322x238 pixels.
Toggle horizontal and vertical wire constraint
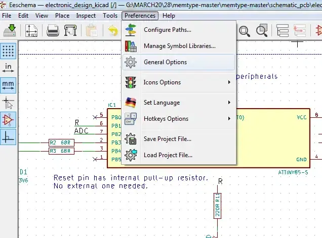pos(8,137)
